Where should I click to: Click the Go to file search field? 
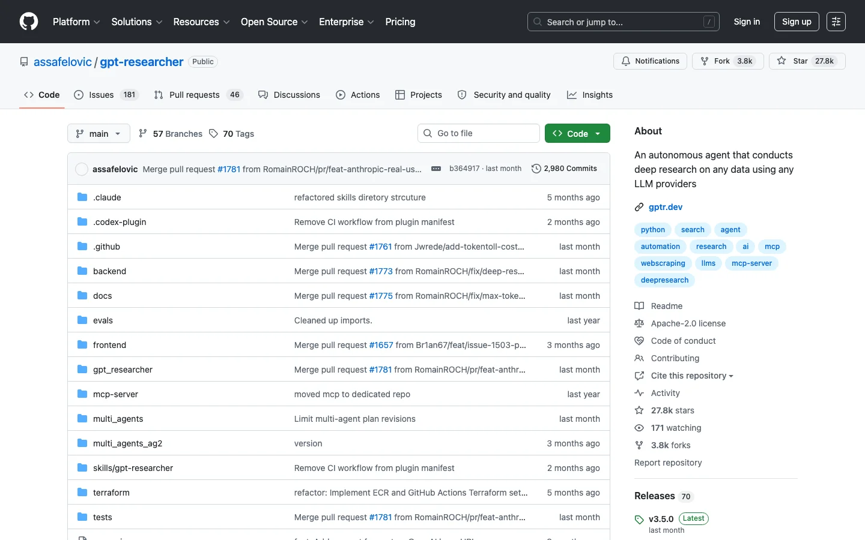click(479, 133)
